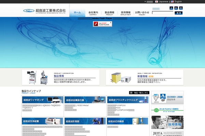Open the 会社案内 COMPANY menu item
205x136 pixels.
coord(93,13)
